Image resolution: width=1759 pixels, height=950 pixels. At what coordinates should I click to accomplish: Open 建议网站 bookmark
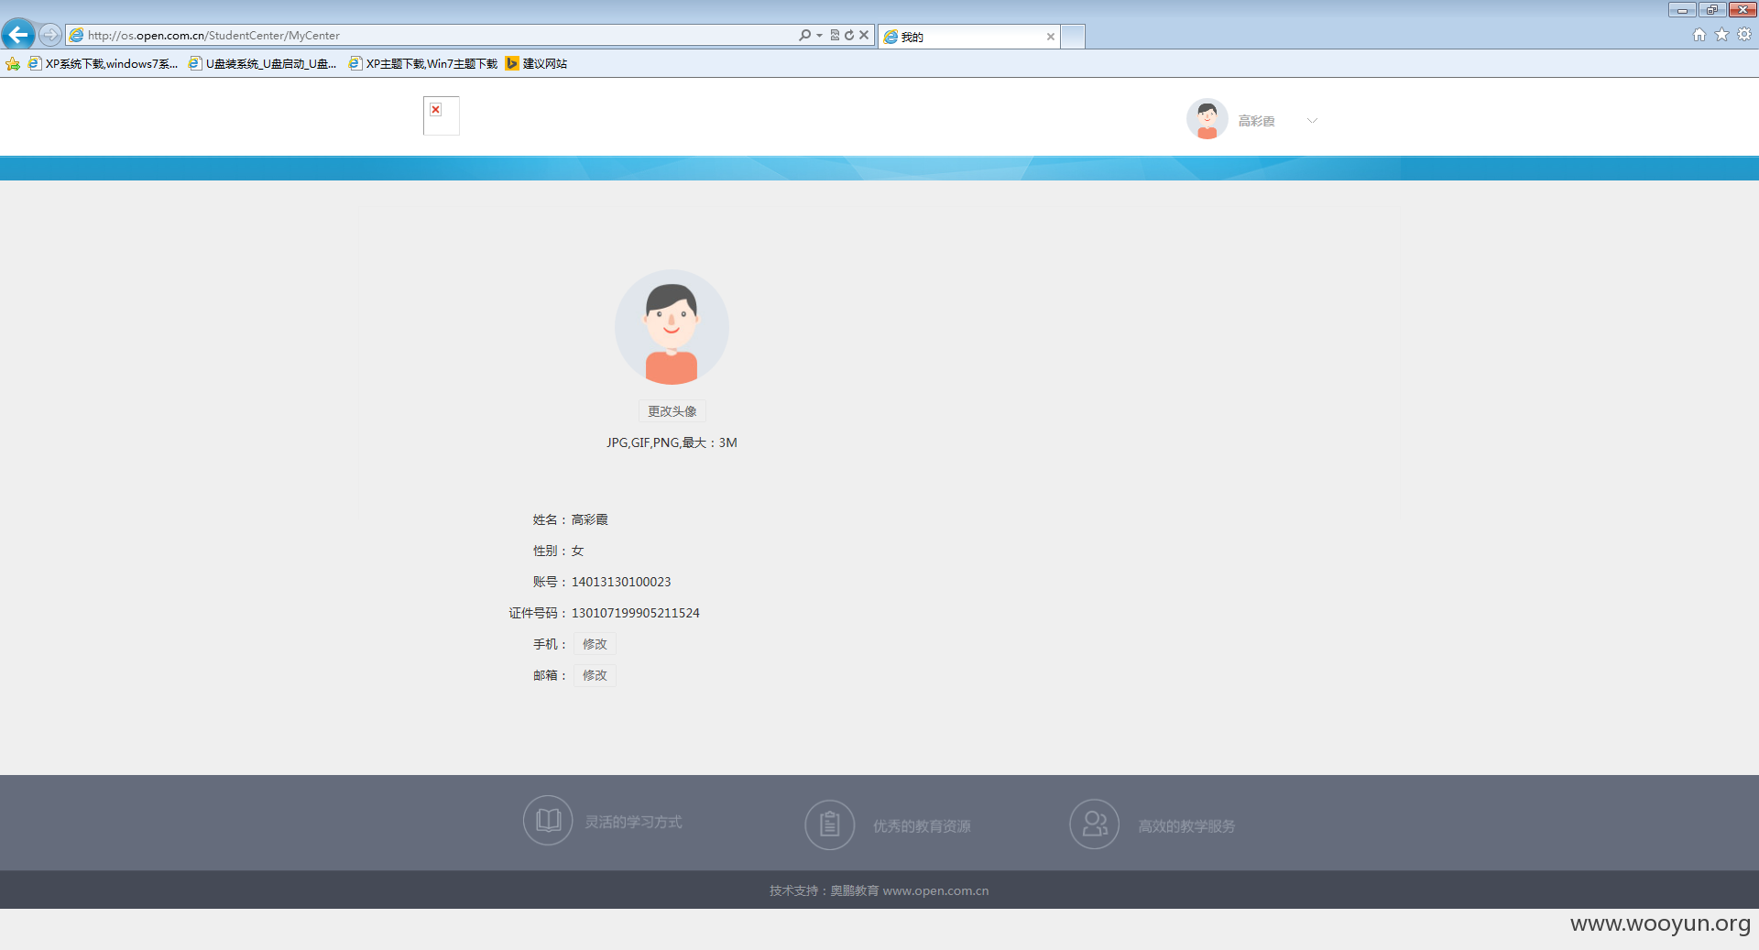[x=537, y=63]
